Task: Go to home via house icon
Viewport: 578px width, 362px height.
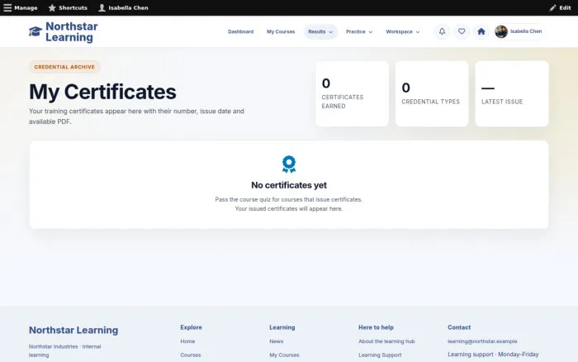Action: 481,31
